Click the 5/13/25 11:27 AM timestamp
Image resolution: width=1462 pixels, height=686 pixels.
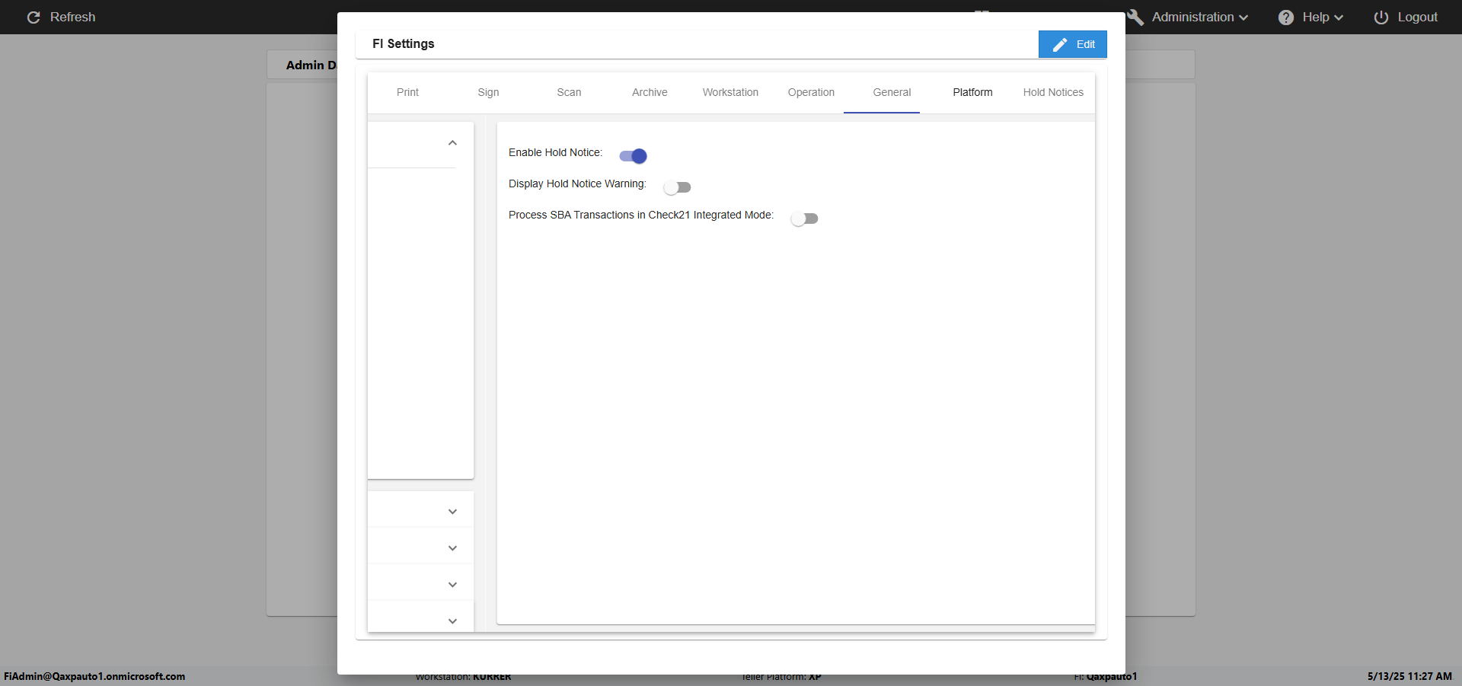(1409, 676)
